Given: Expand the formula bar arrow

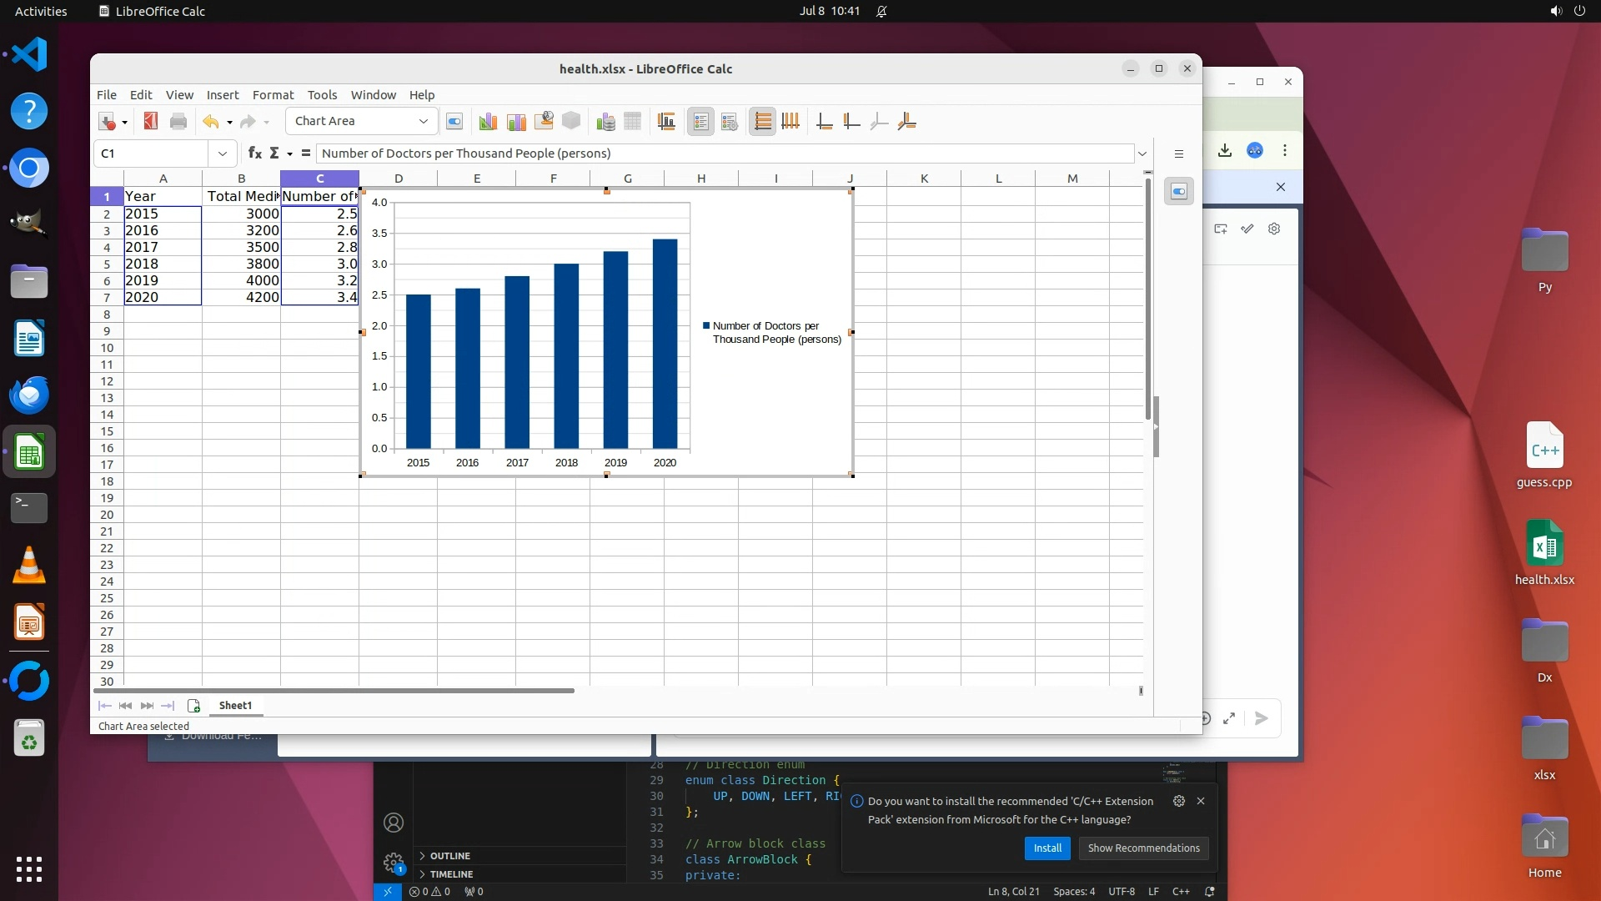Looking at the screenshot, I should (1142, 154).
